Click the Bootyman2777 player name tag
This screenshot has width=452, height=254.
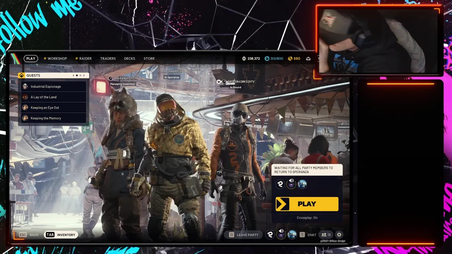click(x=125, y=78)
